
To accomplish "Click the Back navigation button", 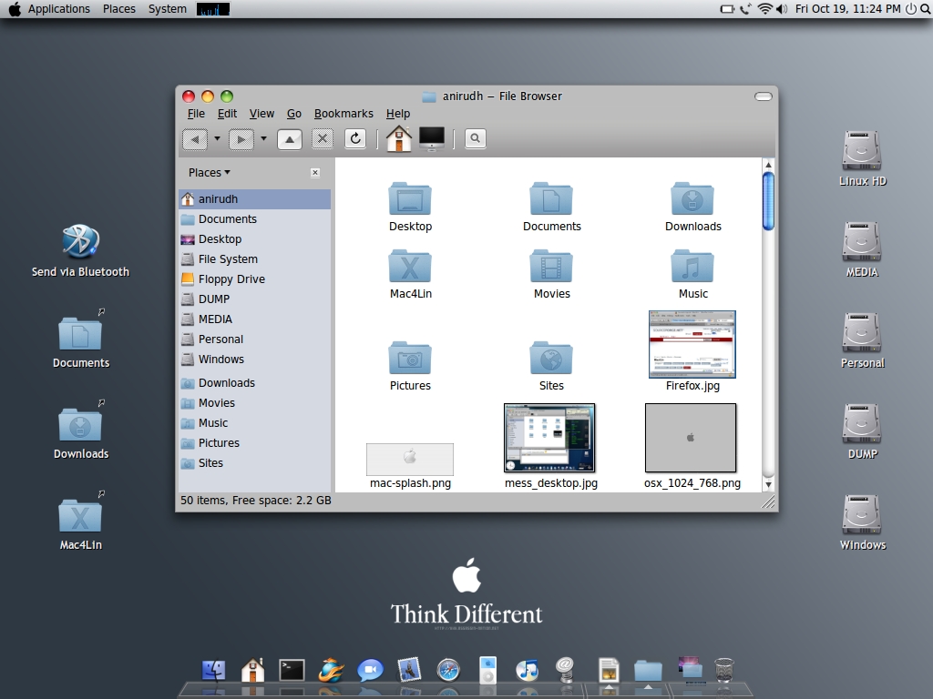I will click(x=195, y=139).
